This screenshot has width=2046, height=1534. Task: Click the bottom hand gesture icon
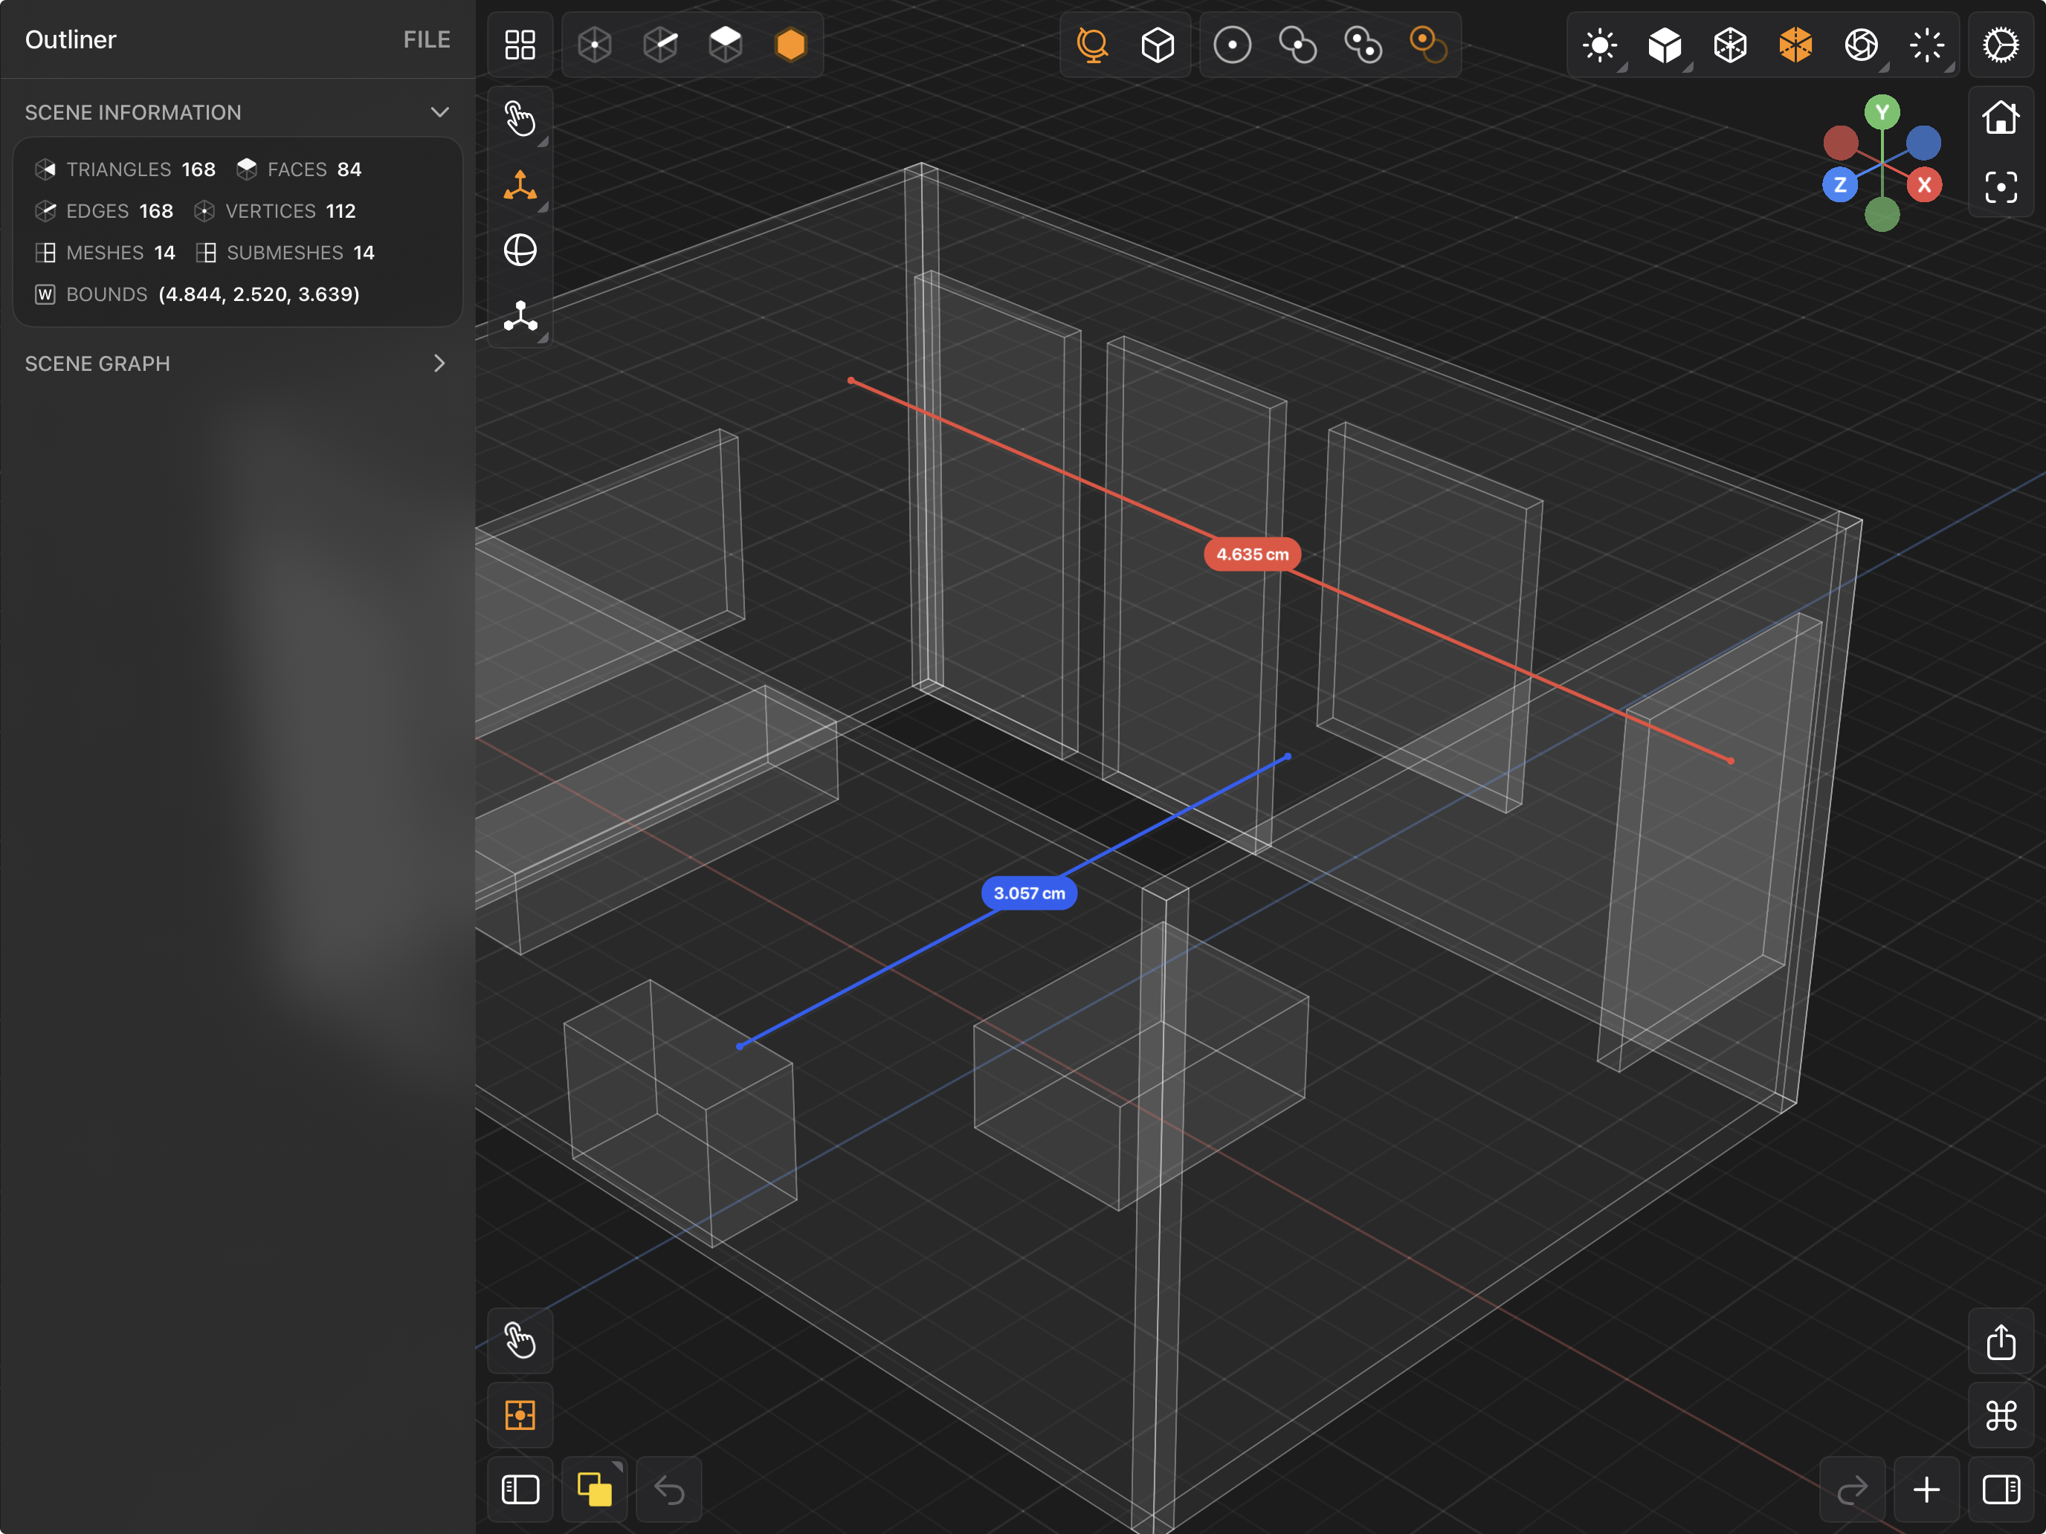point(520,1341)
